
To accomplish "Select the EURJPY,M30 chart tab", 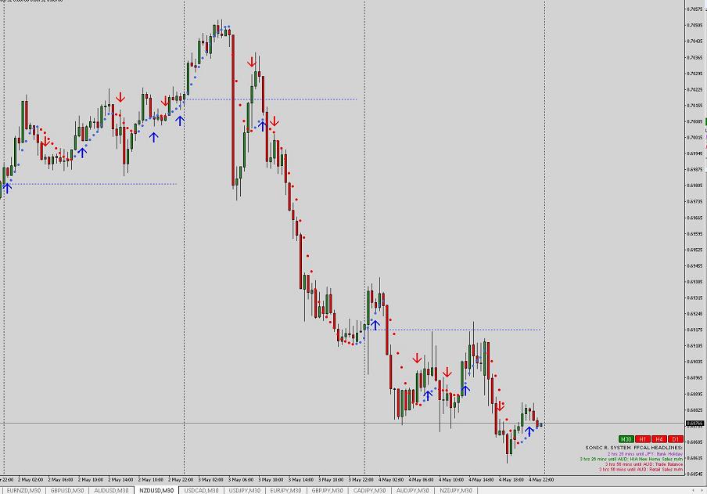I will coord(286,490).
